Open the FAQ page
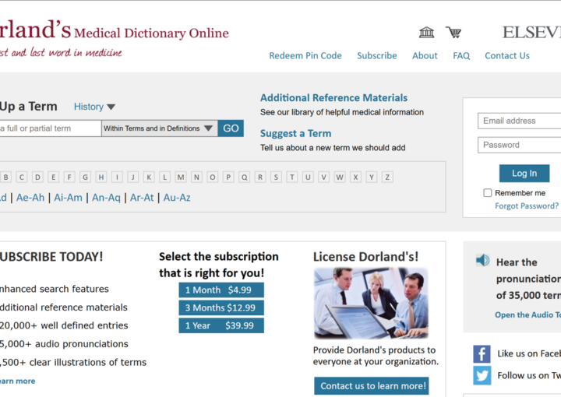The image size is (561, 397). tap(461, 56)
